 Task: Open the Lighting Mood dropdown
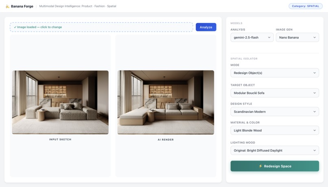(275, 150)
